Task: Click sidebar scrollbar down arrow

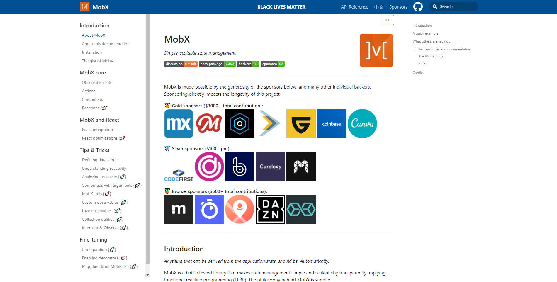Action: (x=147, y=275)
